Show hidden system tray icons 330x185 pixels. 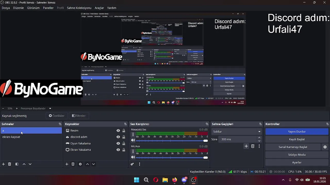pyautogui.click(x=283, y=180)
